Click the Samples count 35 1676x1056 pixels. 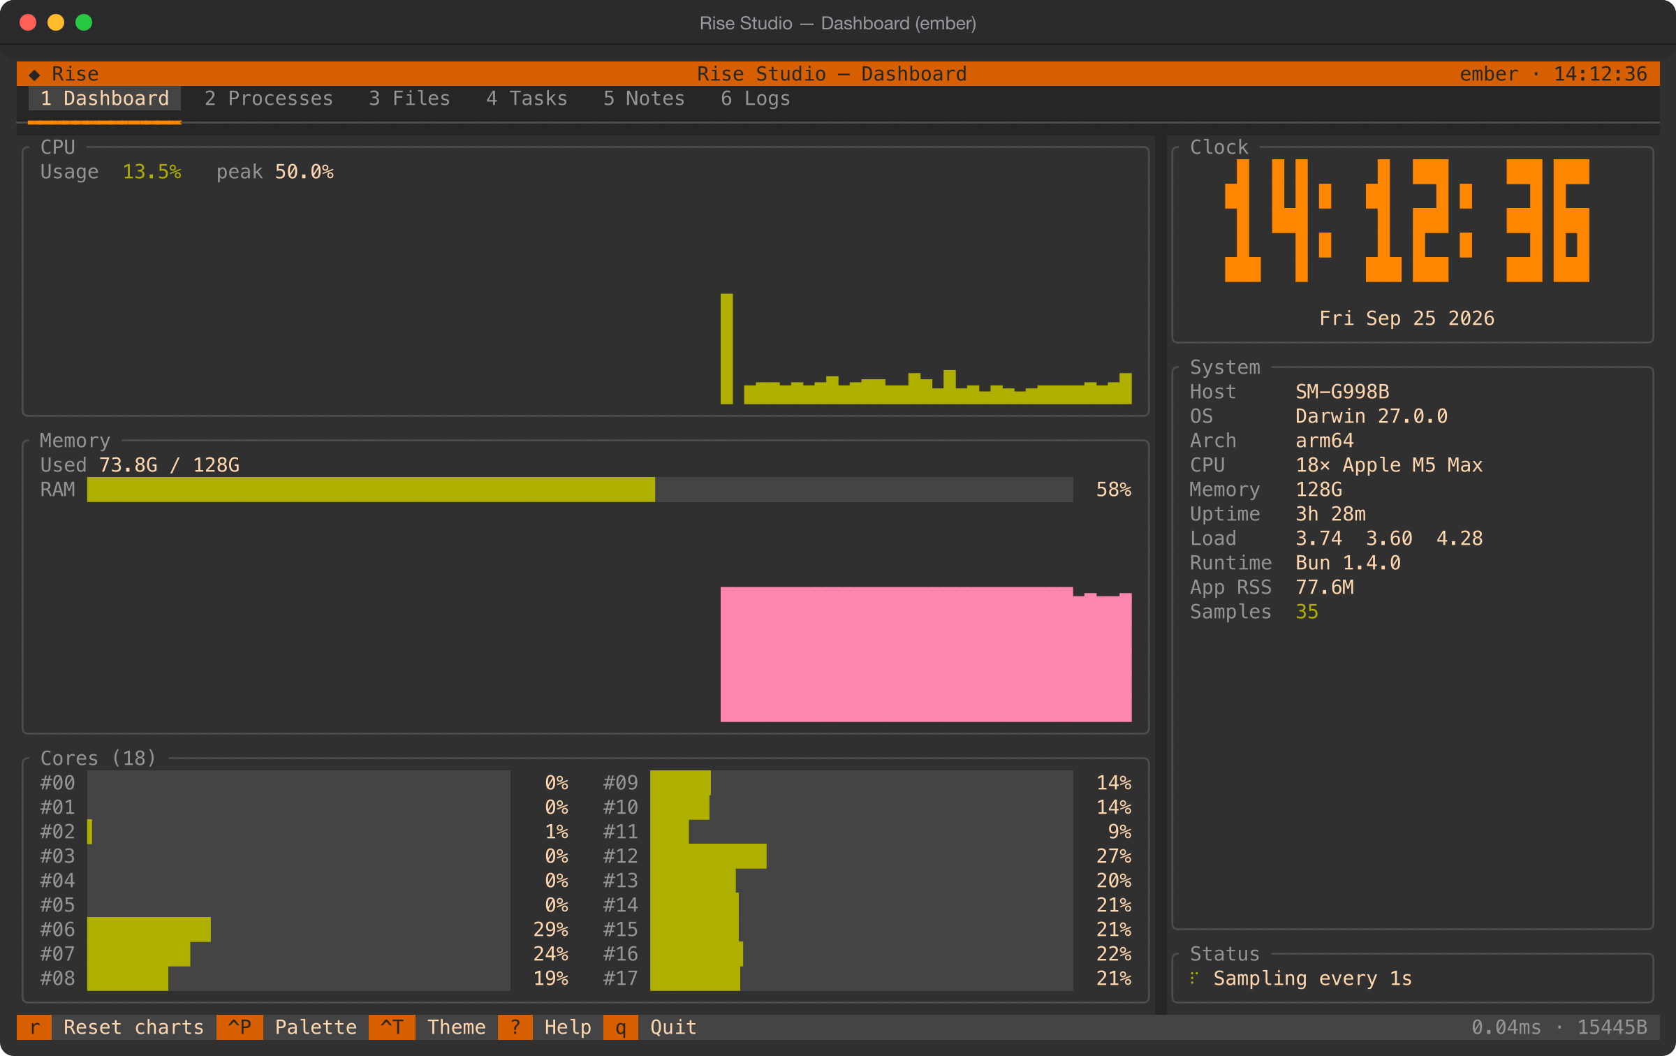point(1307,612)
